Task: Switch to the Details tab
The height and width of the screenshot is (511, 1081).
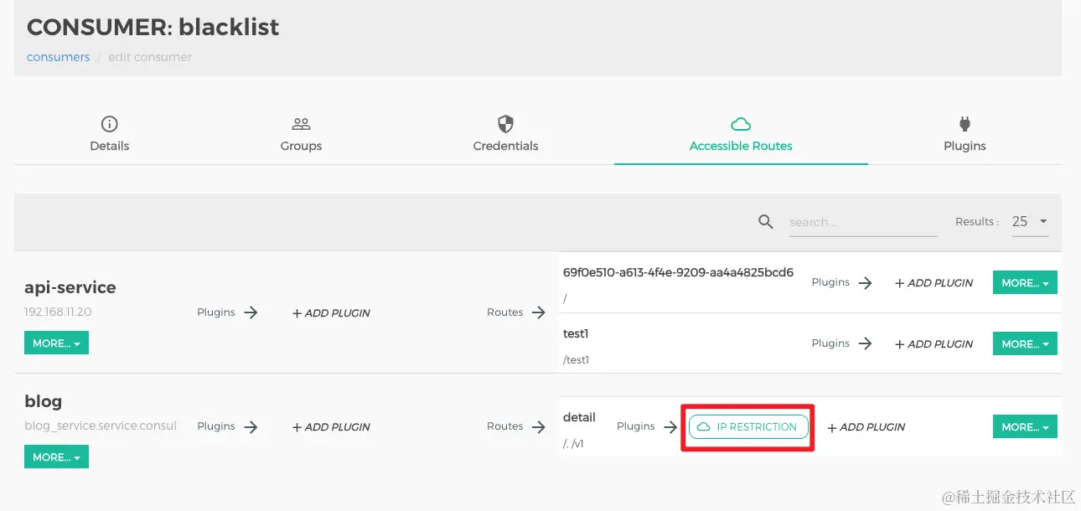Action: (x=109, y=133)
